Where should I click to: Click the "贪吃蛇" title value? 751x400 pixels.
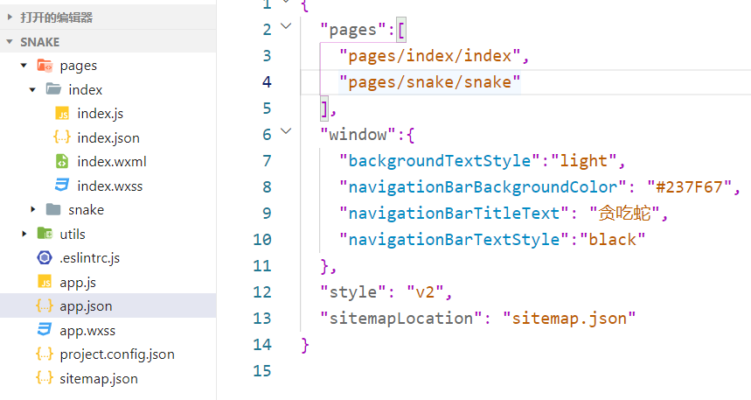[624, 213]
